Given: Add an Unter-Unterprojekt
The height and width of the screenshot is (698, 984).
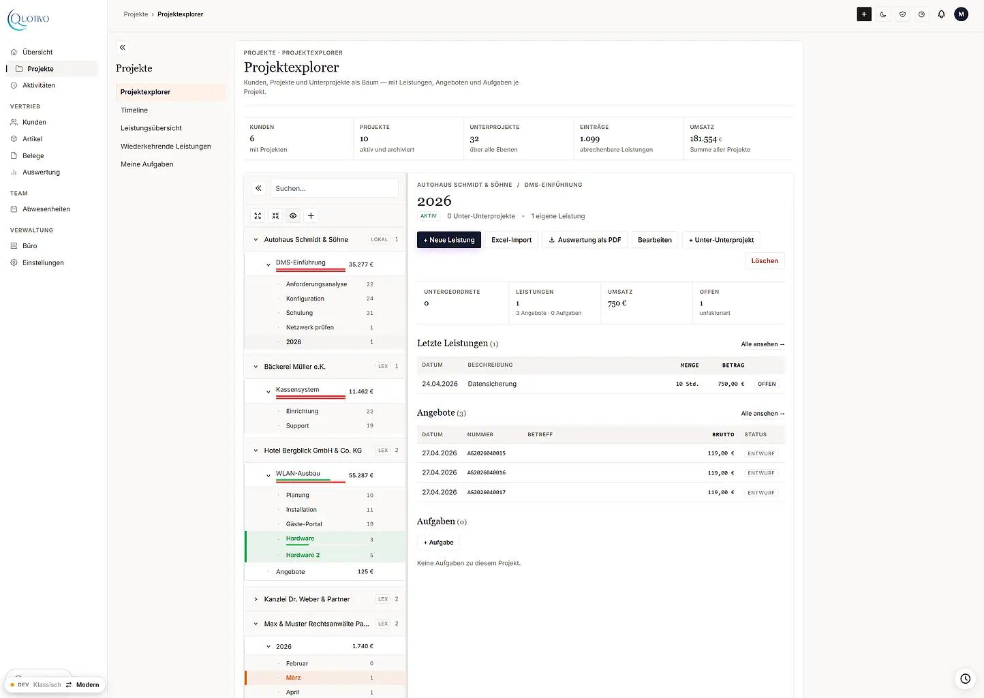Looking at the screenshot, I should pos(721,240).
